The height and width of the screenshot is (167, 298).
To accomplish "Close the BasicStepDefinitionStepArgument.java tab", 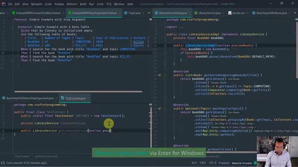I will click(56, 98).
